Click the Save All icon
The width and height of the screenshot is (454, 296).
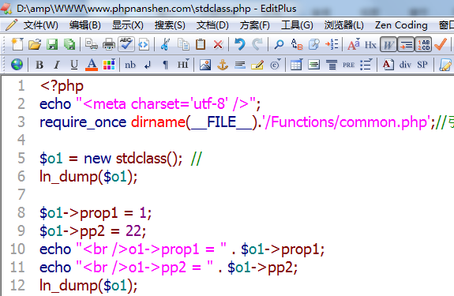69,44
